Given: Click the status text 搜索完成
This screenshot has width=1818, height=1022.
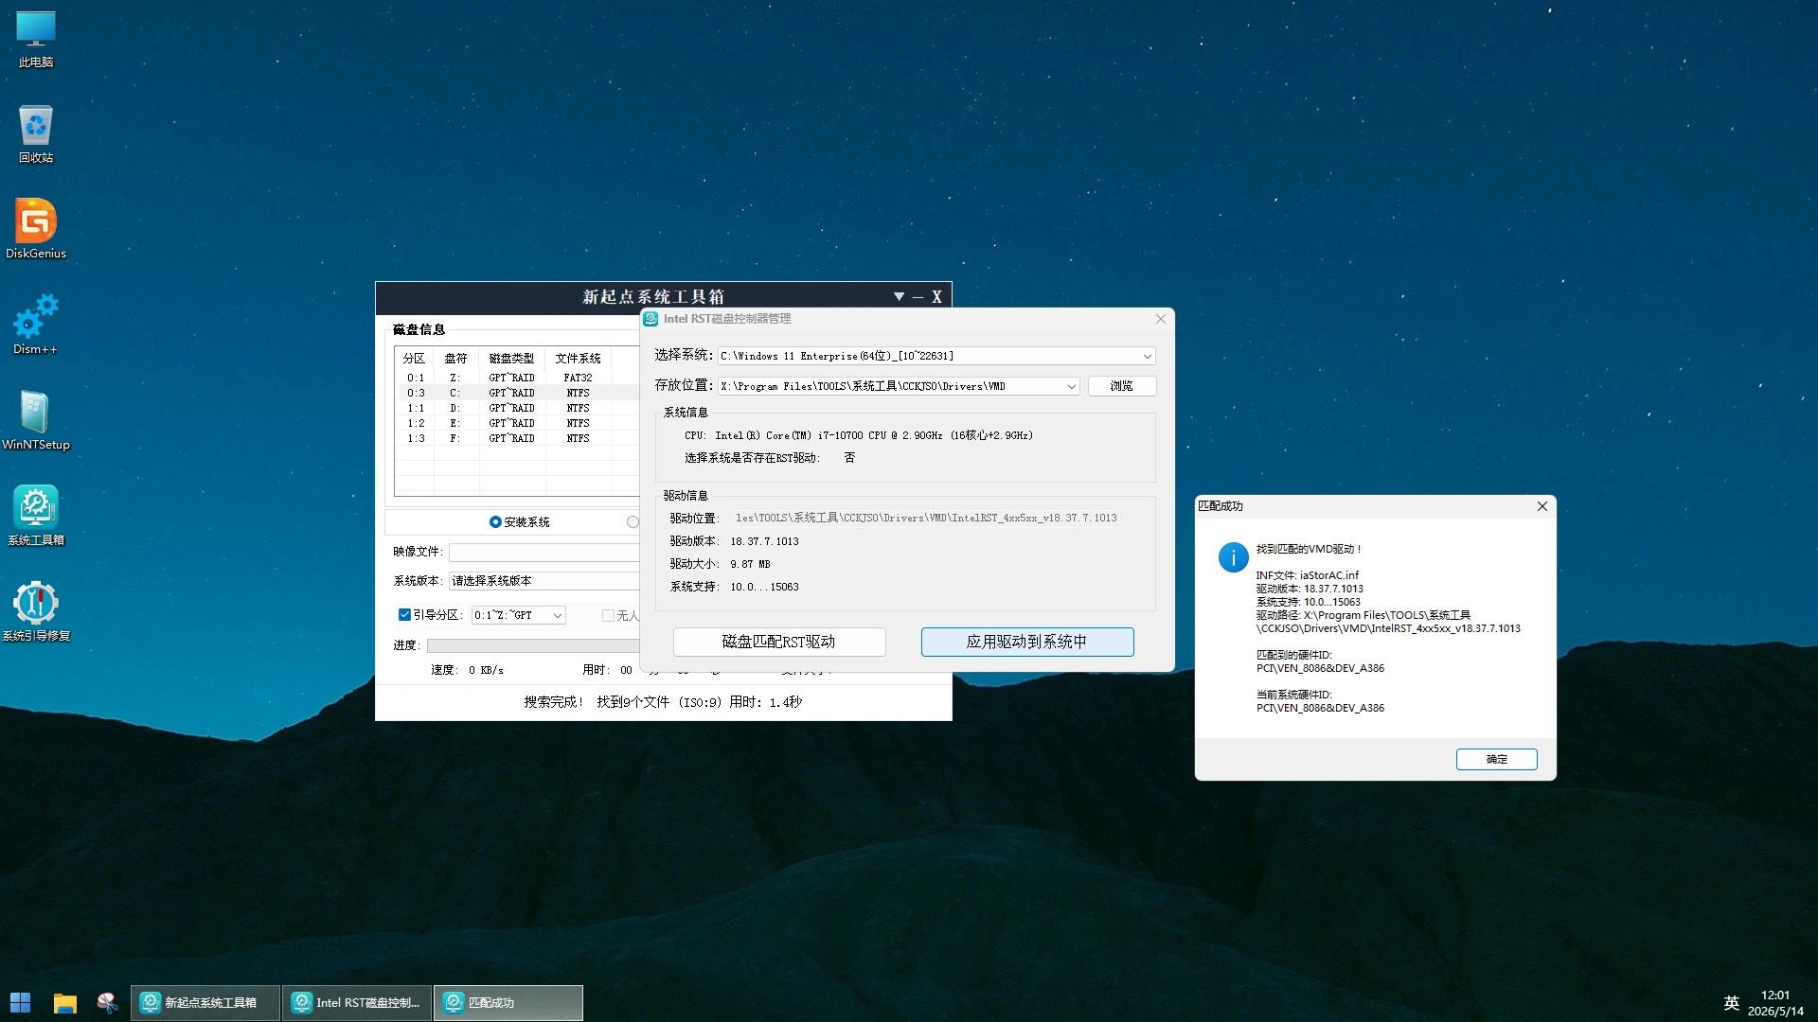Looking at the screenshot, I should point(554,702).
